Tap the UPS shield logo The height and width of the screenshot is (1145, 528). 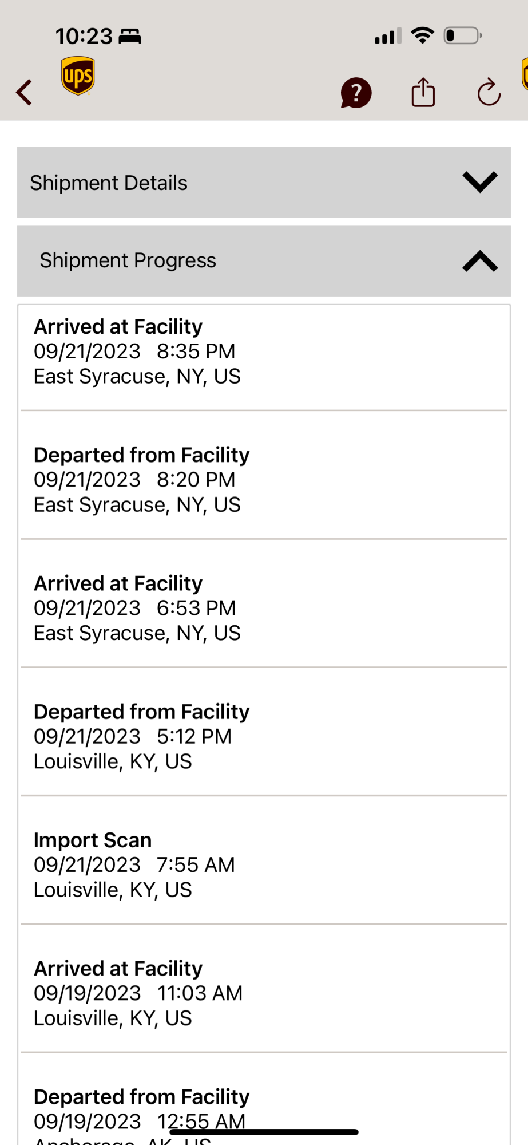78,76
